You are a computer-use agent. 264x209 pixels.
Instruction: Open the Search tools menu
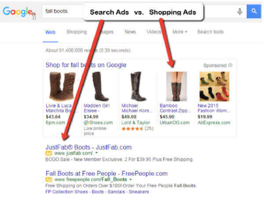pos(210,32)
